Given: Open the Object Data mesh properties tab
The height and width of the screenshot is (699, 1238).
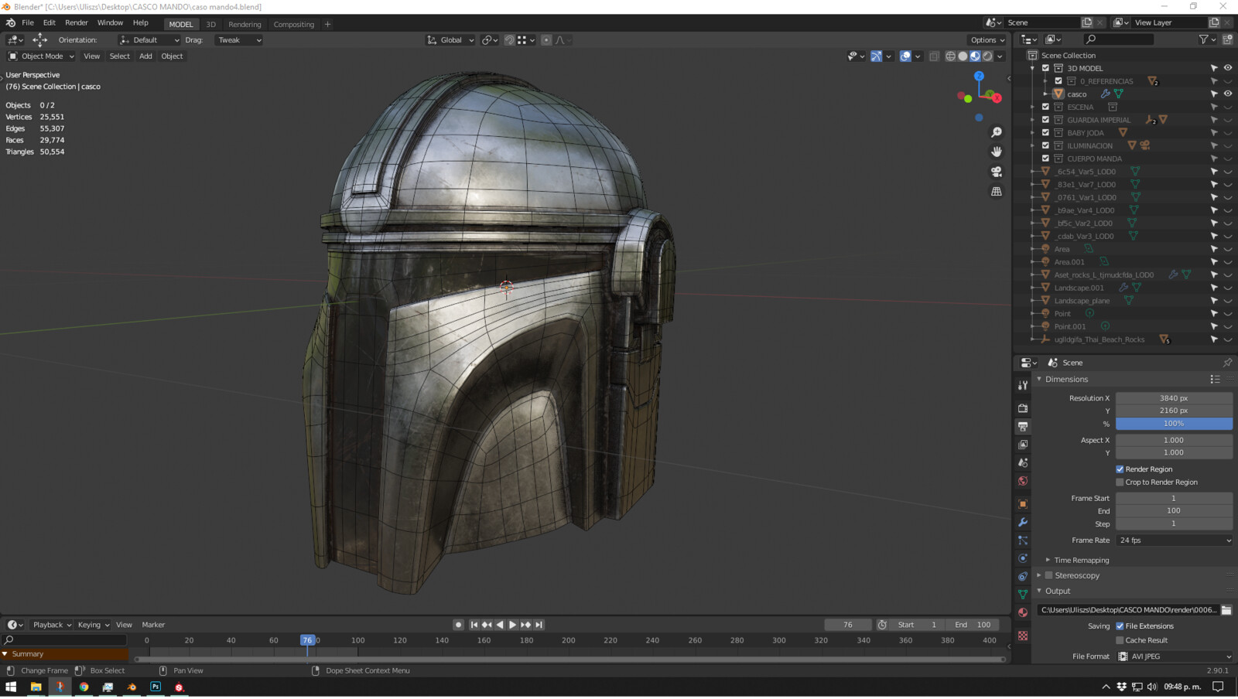Looking at the screenshot, I should tap(1023, 595).
